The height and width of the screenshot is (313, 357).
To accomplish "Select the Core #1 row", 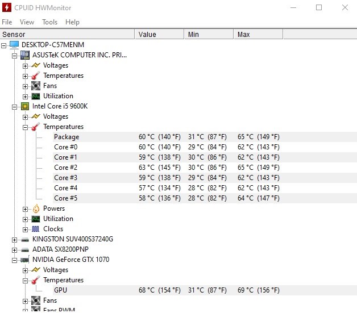I will pyautogui.click(x=205, y=157).
